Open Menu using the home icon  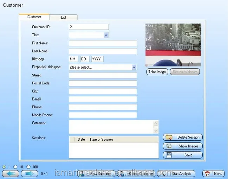pyautogui.click(x=208, y=174)
